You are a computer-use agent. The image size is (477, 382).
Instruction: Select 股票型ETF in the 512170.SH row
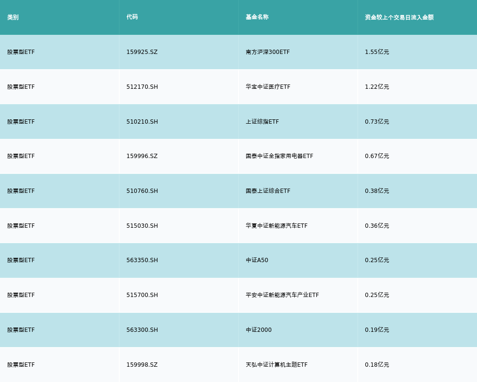click(21, 87)
